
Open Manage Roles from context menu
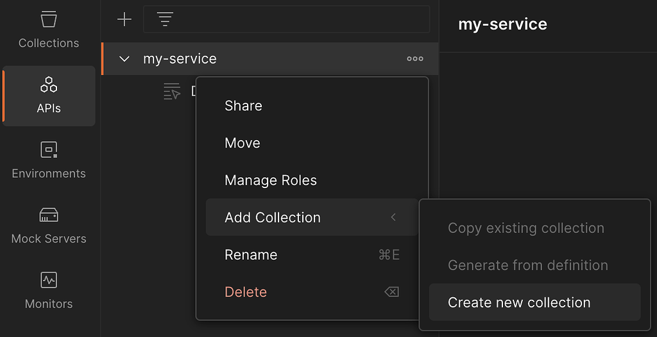pyautogui.click(x=271, y=180)
